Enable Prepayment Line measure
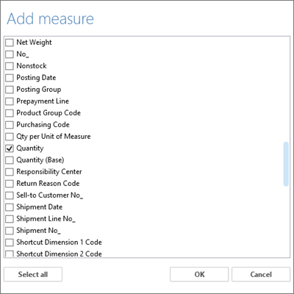Viewport: 294px width, 294px height. tap(10, 101)
